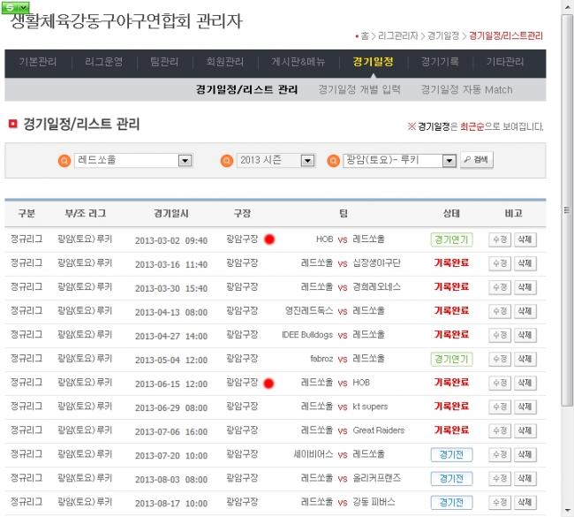Expand the 광암(토요)- 루키 league dropdown
574x517 pixels.
point(399,161)
